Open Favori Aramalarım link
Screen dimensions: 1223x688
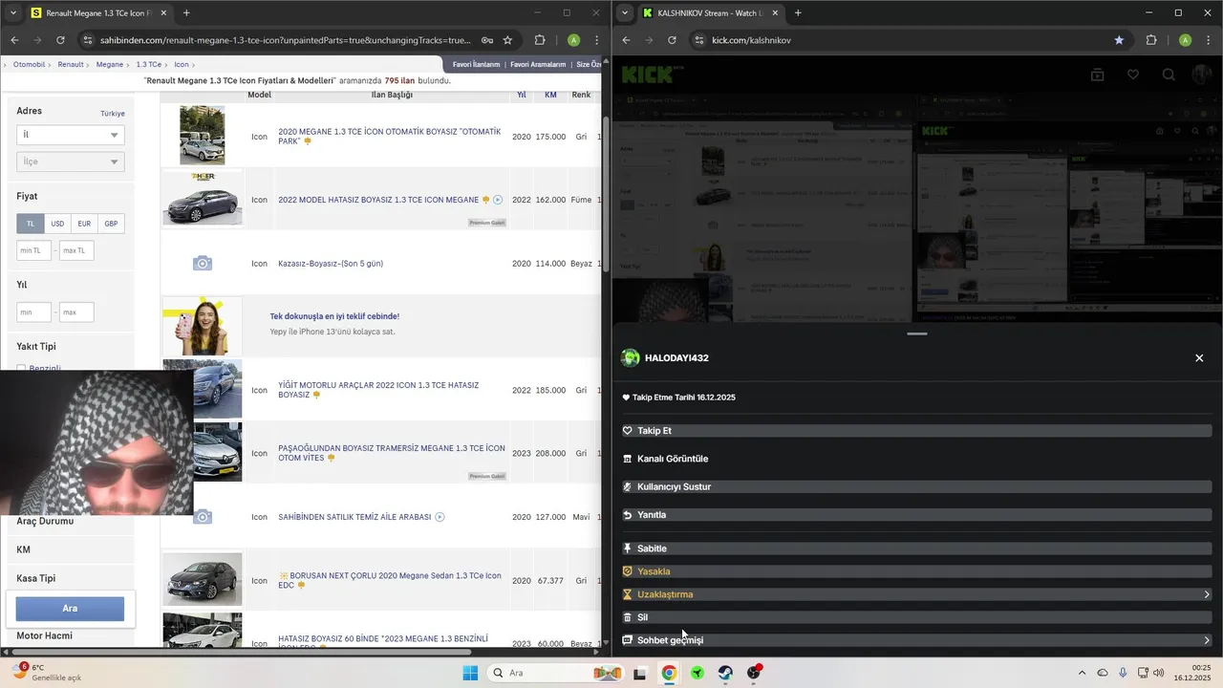pyautogui.click(x=538, y=65)
